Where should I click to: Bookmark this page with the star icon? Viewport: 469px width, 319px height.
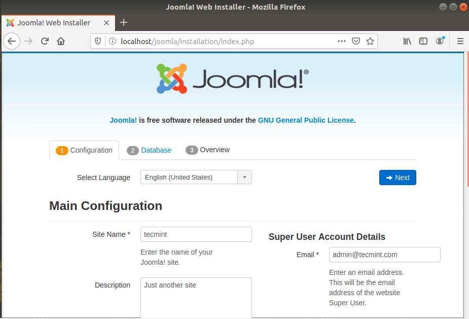[x=370, y=41]
